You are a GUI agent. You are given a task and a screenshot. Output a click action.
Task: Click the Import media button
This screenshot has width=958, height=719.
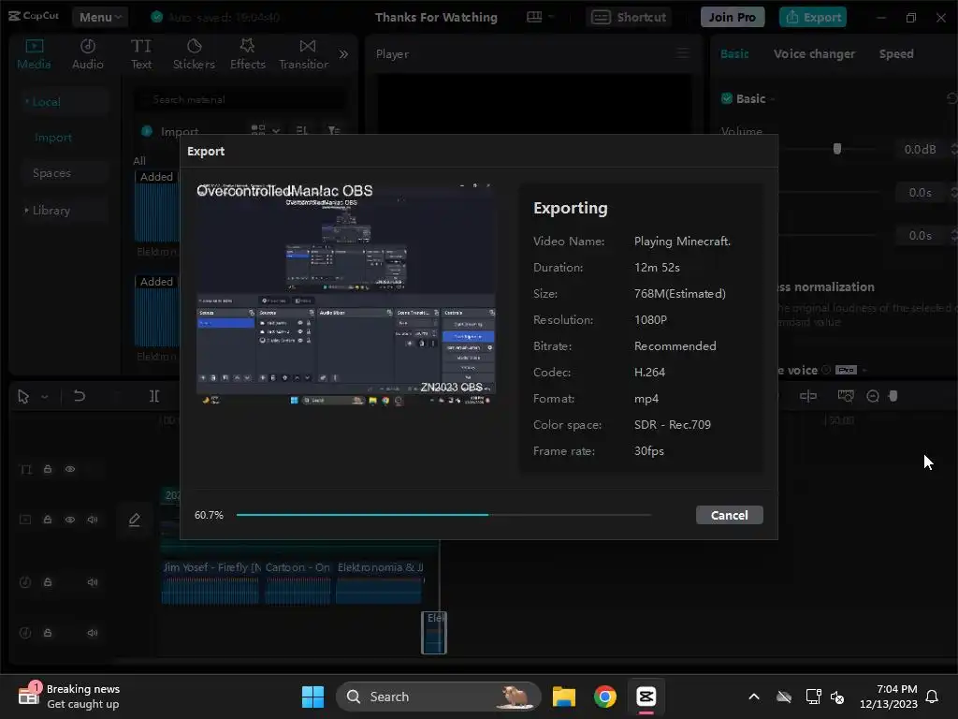tap(170, 131)
